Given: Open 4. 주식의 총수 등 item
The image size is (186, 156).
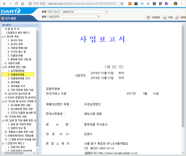Looking at the screenshot, I should click(x=17, y=52).
